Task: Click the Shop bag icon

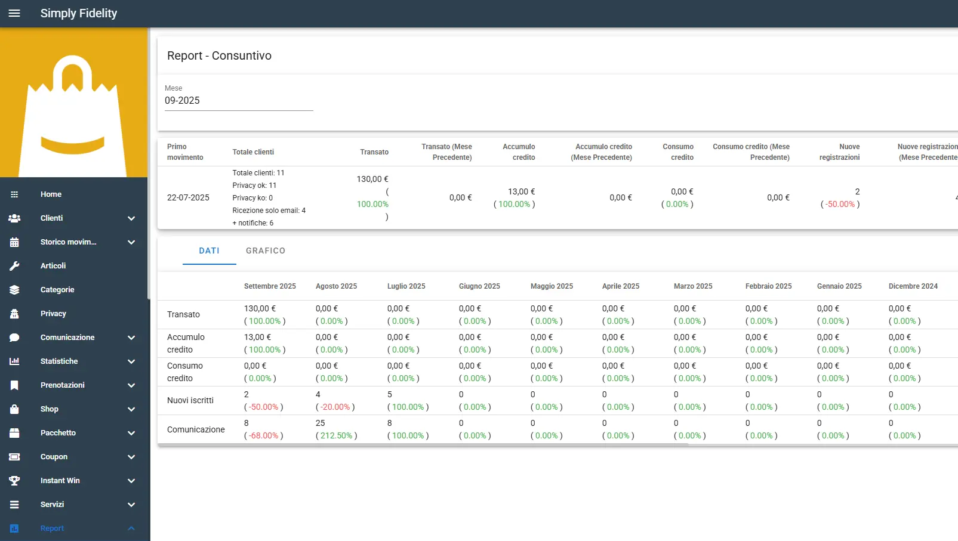Action: pyautogui.click(x=14, y=409)
